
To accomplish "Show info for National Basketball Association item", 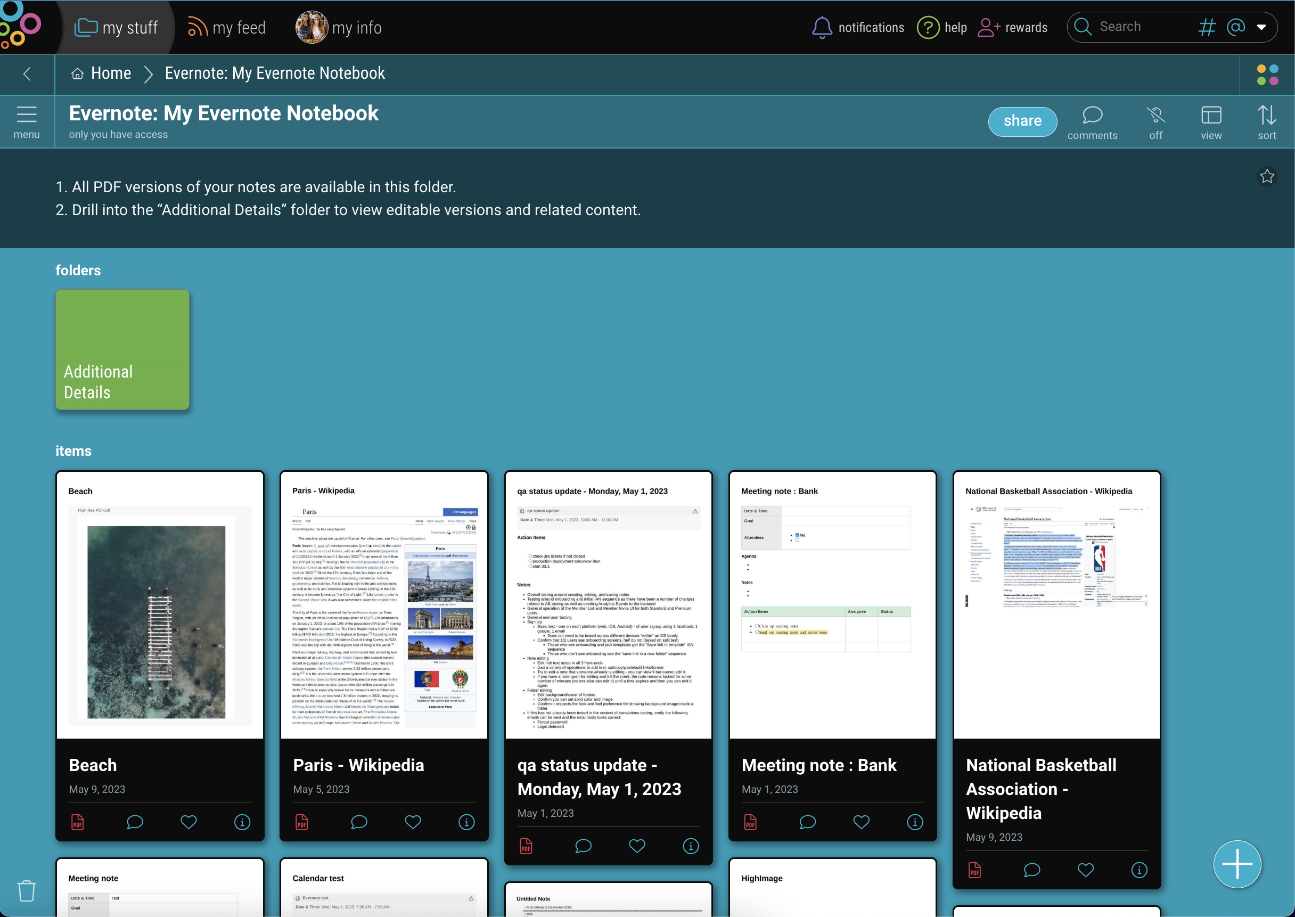I will [x=1139, y=870].
